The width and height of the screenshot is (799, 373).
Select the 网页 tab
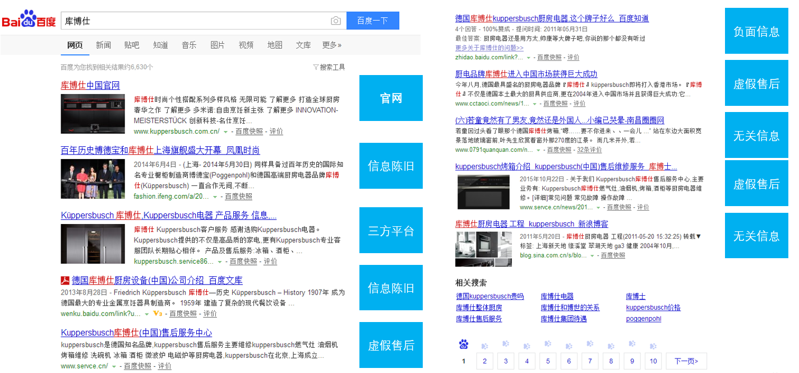click(75, 45)
